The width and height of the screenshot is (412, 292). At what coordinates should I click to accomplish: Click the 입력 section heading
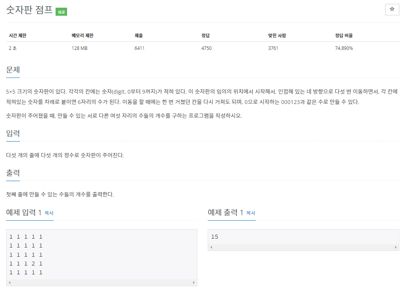13,134
